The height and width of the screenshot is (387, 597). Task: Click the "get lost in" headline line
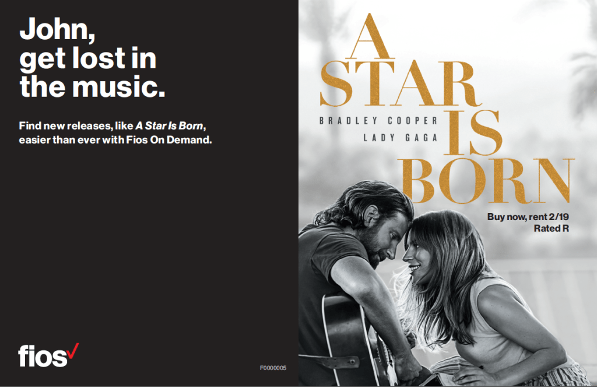pos(88,59)
